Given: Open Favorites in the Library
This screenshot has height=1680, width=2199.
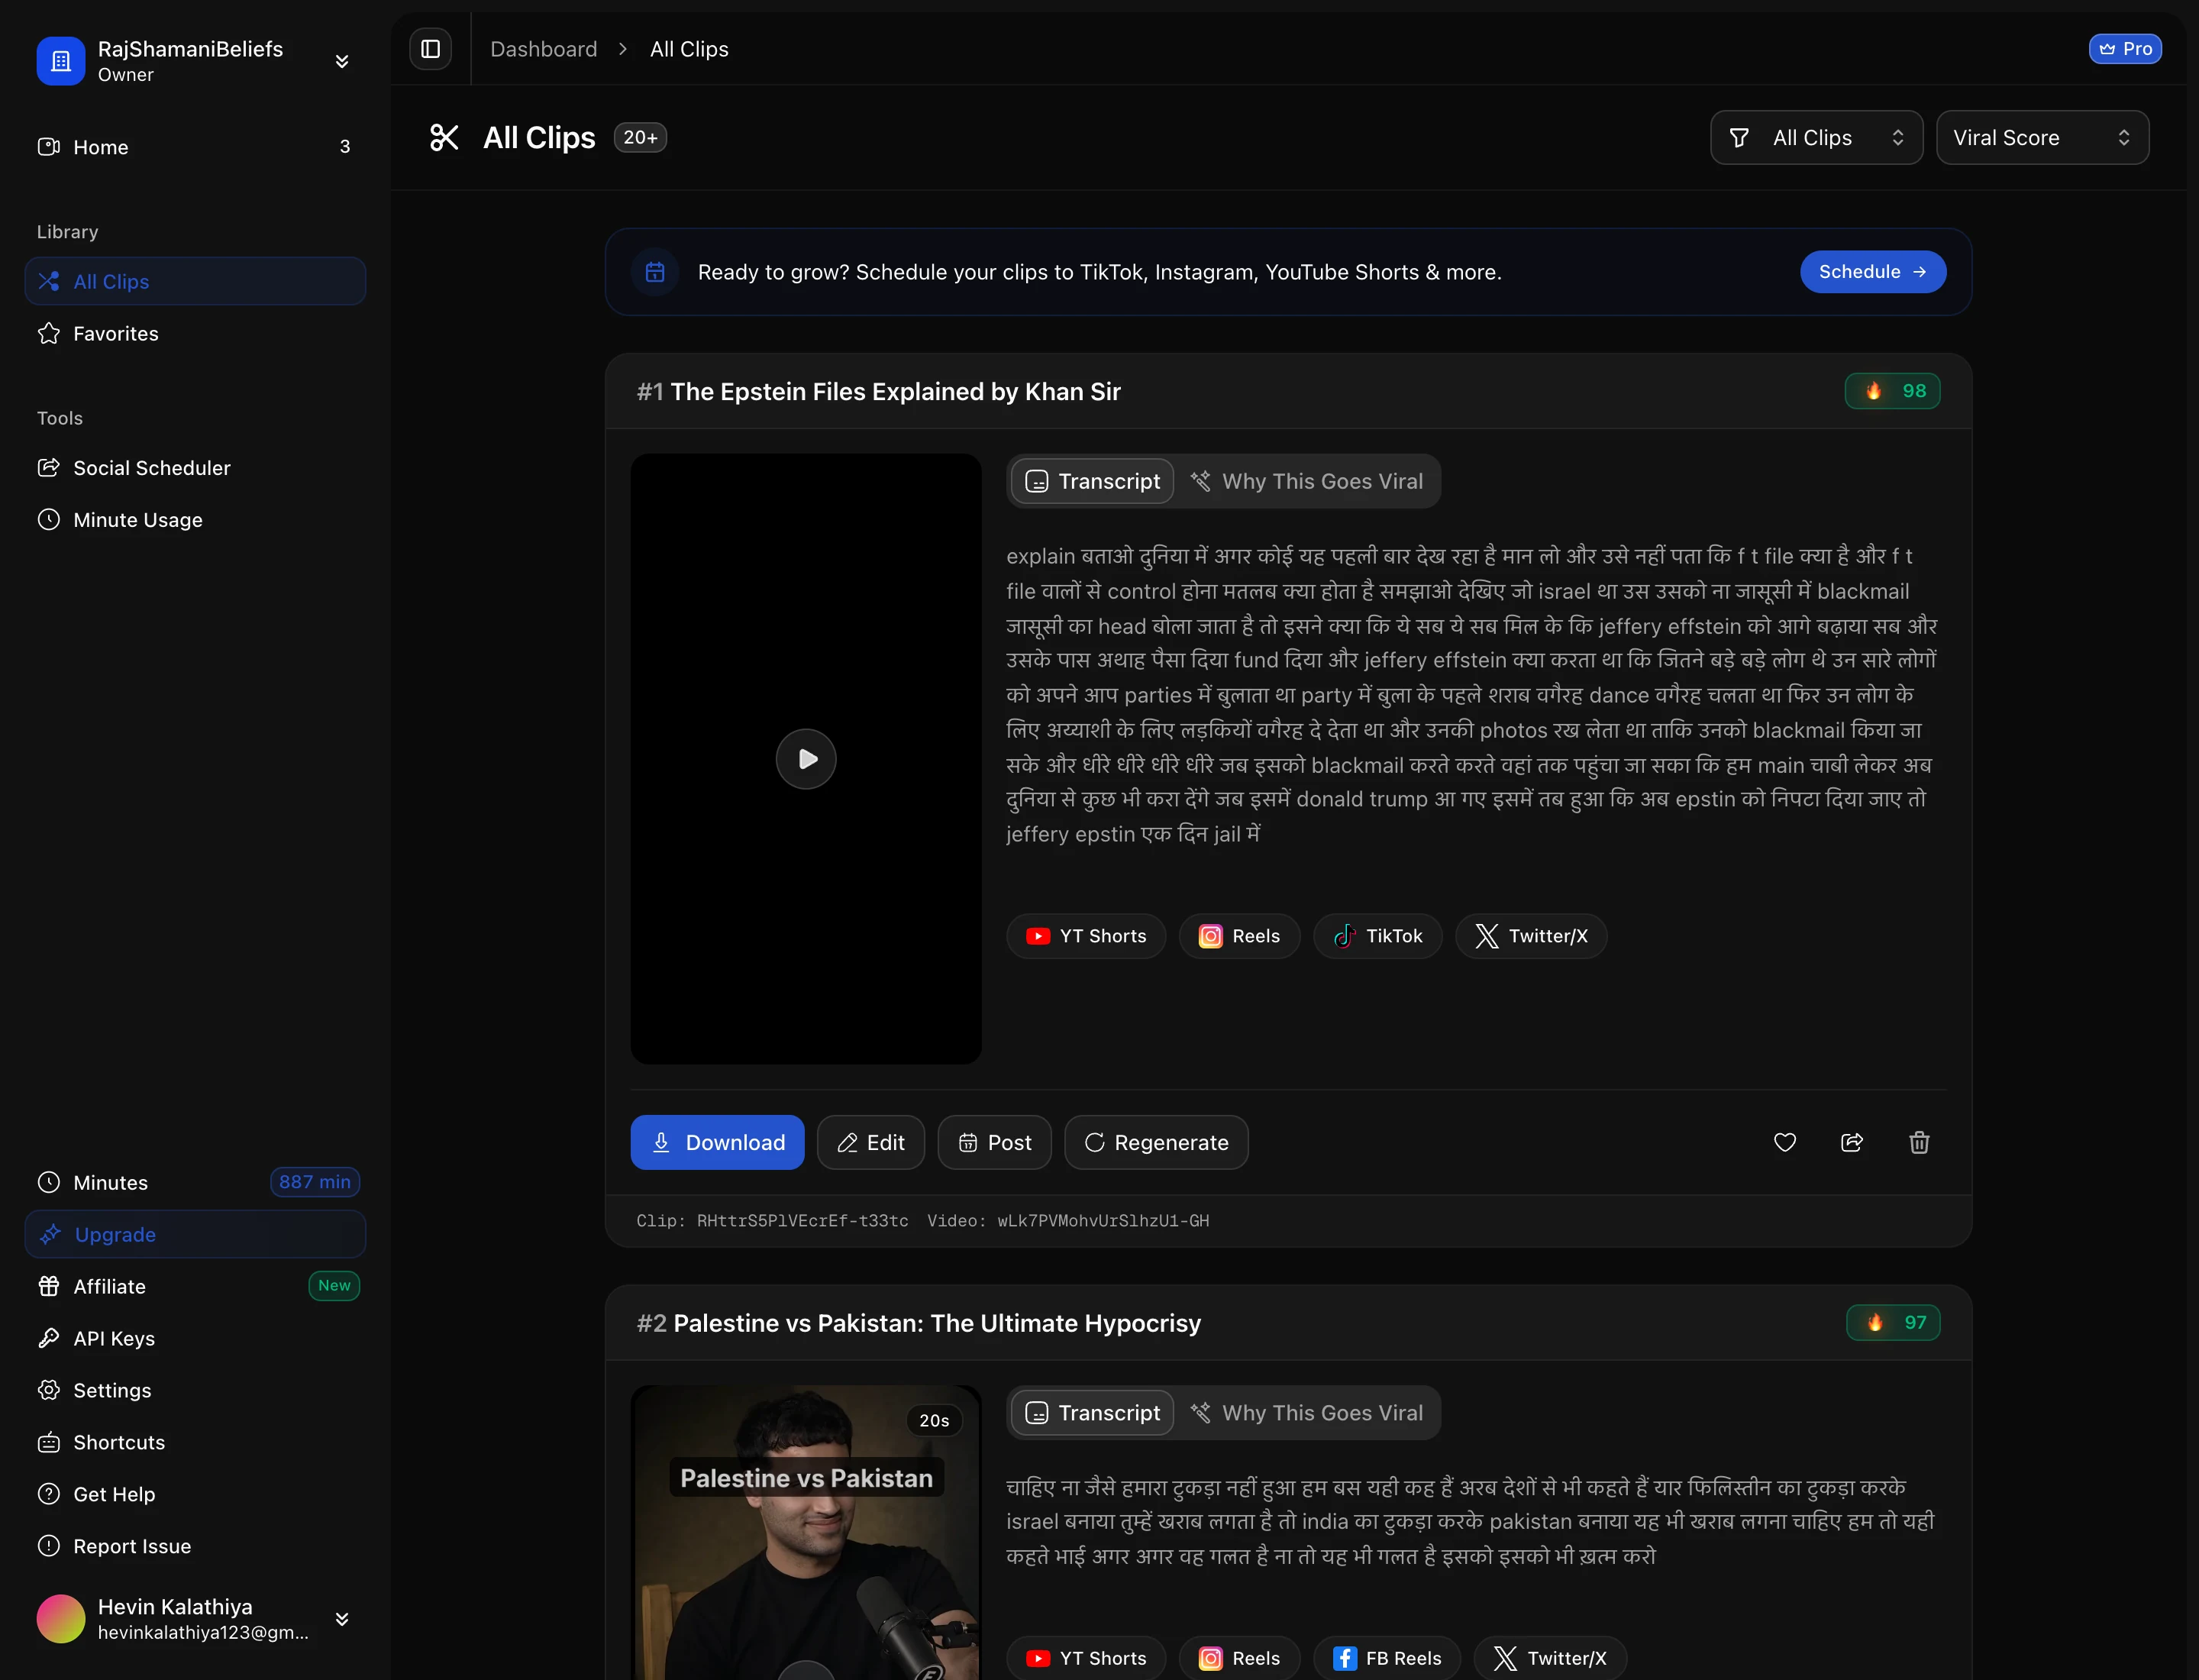Looking at the screenshot, I should (x=195, y=333).
